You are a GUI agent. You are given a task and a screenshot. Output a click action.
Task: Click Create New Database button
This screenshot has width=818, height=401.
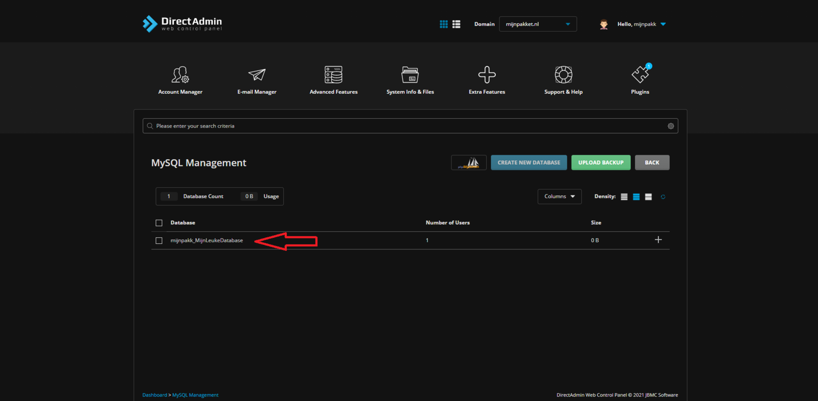pyautogui.click(x=529, y=163)
